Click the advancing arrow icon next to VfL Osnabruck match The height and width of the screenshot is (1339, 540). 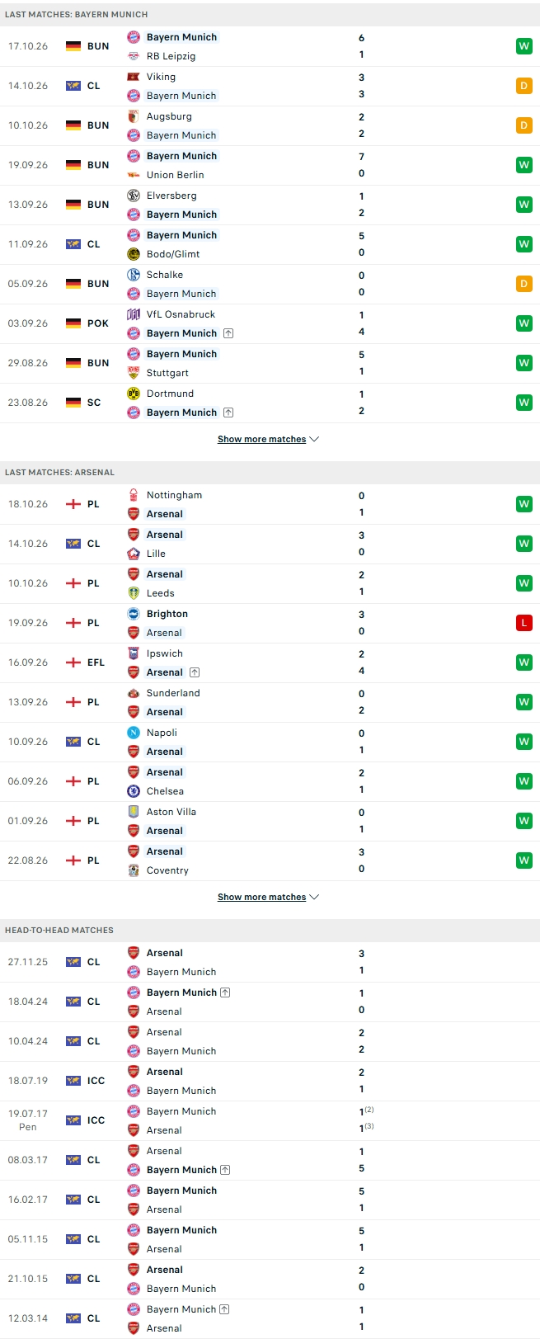(228, 333)
